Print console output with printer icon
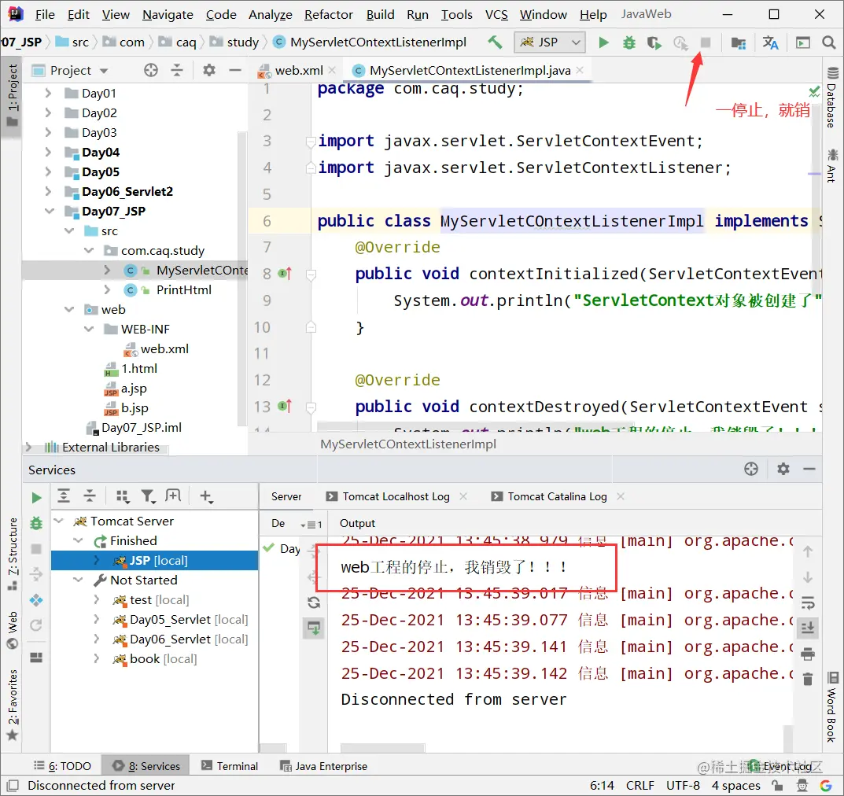Screen dimensions: 844x796 click(807, 654)
